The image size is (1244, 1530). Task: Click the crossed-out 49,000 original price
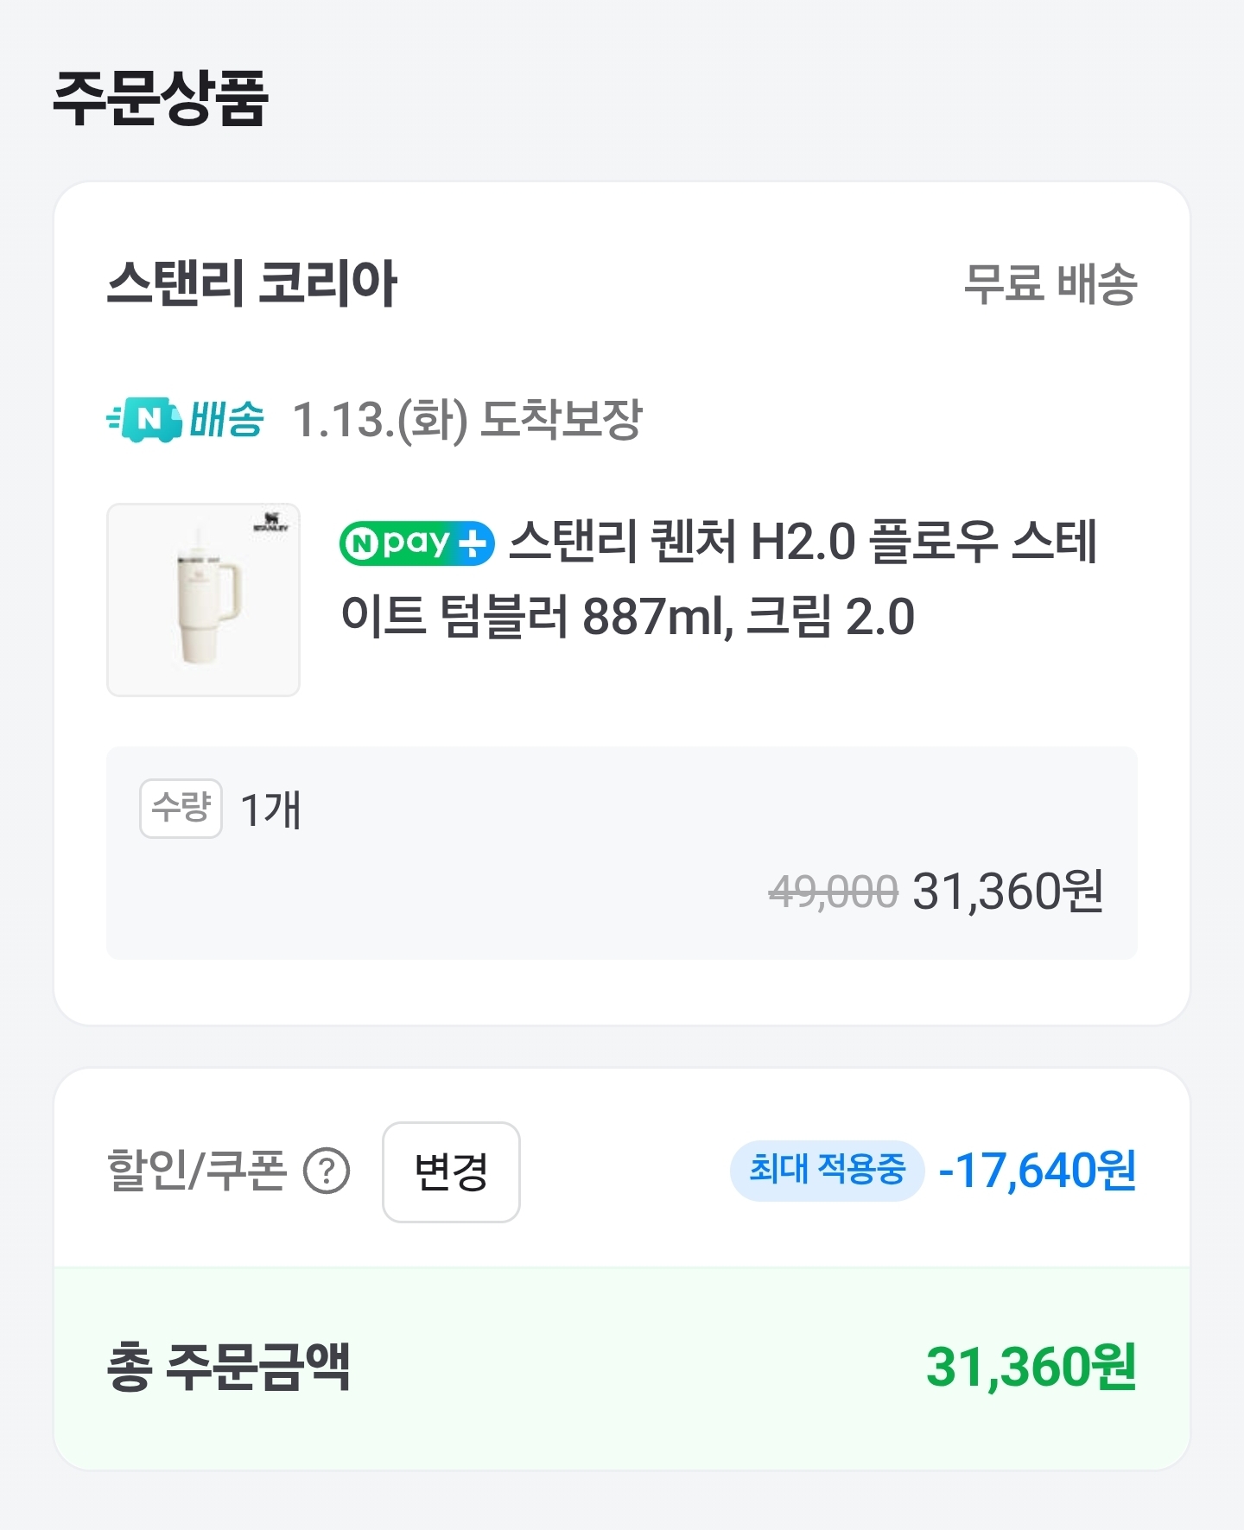833,892
